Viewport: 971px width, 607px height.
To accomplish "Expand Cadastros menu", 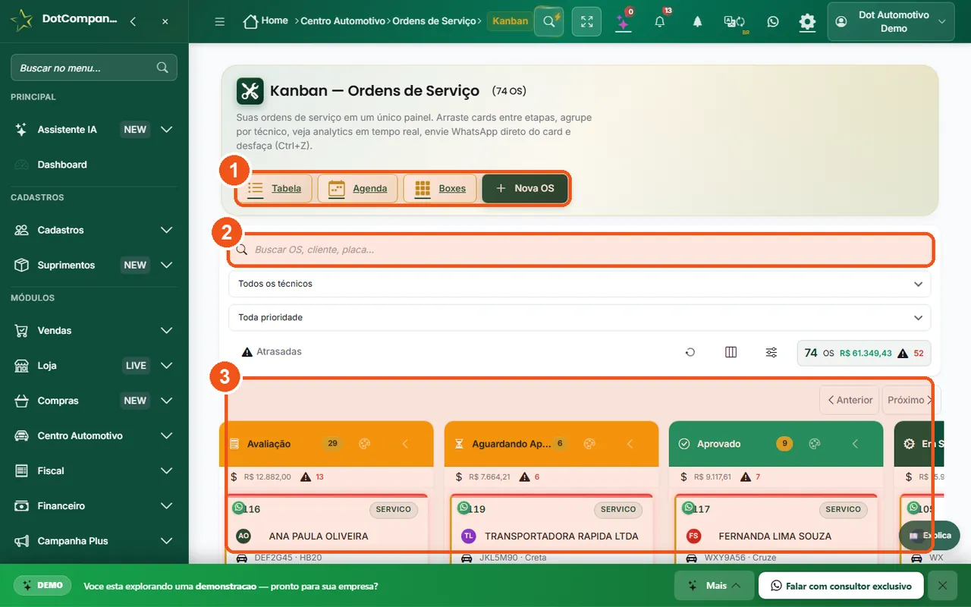I will point(94,230).
